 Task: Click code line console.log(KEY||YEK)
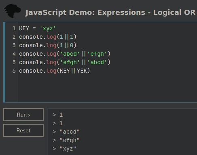[55, 71]
